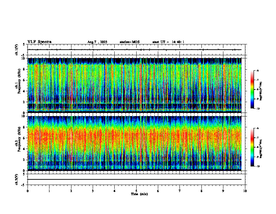The height and width of the screenshot is (214, 276).
Task: Click the "ch.1(V)" waveform axis label
Action: [x=16, y=50]
